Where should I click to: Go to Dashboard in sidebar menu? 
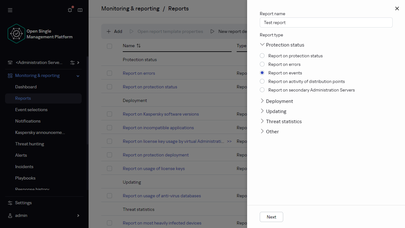click(x=26, y=87)
